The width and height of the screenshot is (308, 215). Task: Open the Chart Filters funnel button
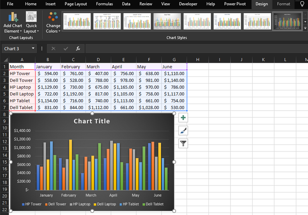coord(183,143)
